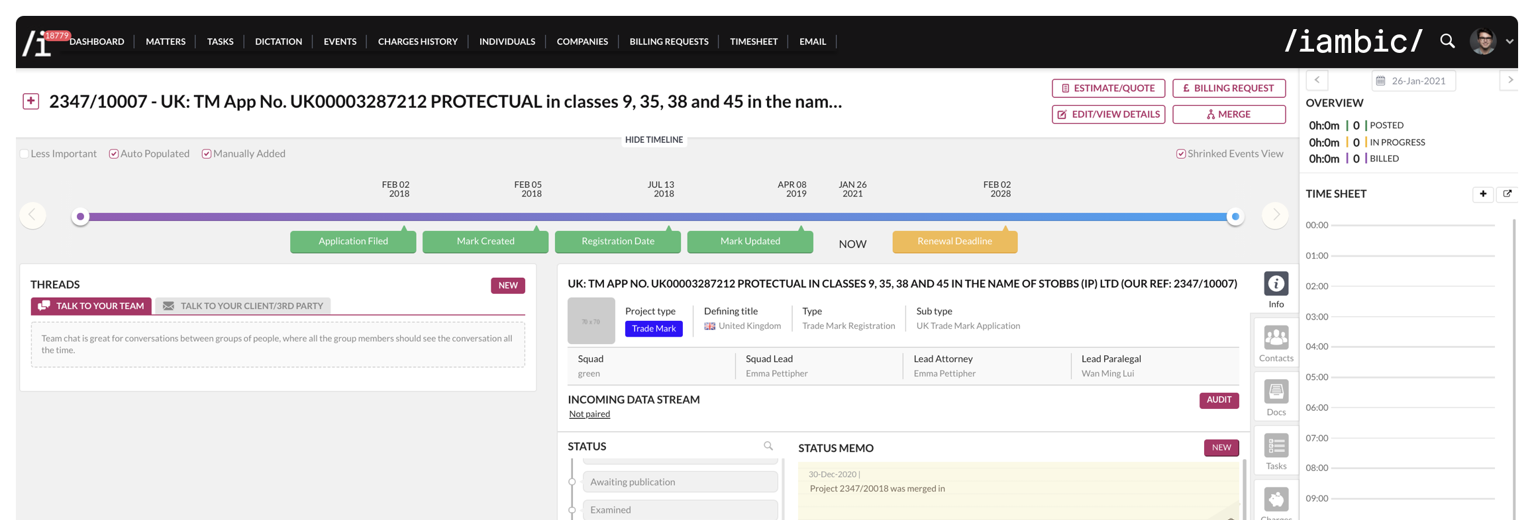Go to previous day in overview
The width and height of the screenshot is (1534, 520).
1317,80
